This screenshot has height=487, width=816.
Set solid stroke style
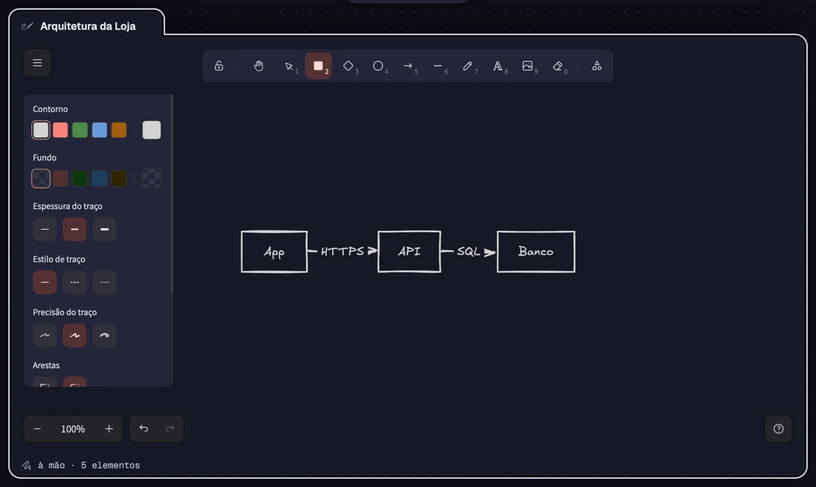pyautogui.click(x=45, y=282)
